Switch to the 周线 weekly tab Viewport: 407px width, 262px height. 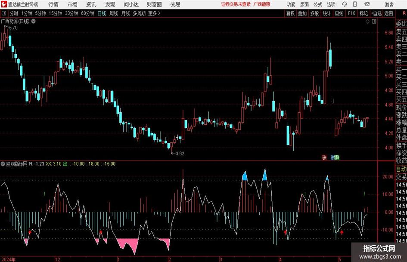pyautogui.click(x=114, y=13)
